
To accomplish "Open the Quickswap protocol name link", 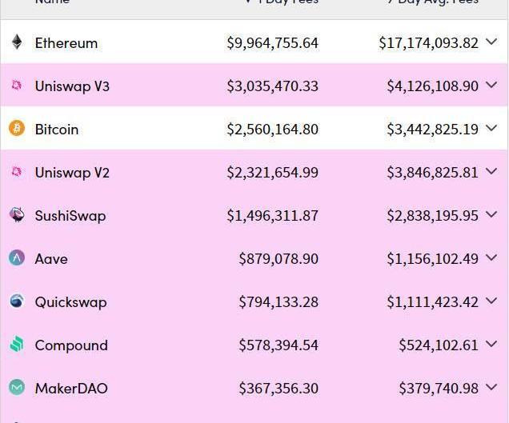I will click(x=70, y=302).
